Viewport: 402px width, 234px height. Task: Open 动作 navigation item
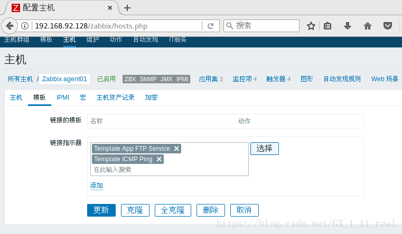116,40
